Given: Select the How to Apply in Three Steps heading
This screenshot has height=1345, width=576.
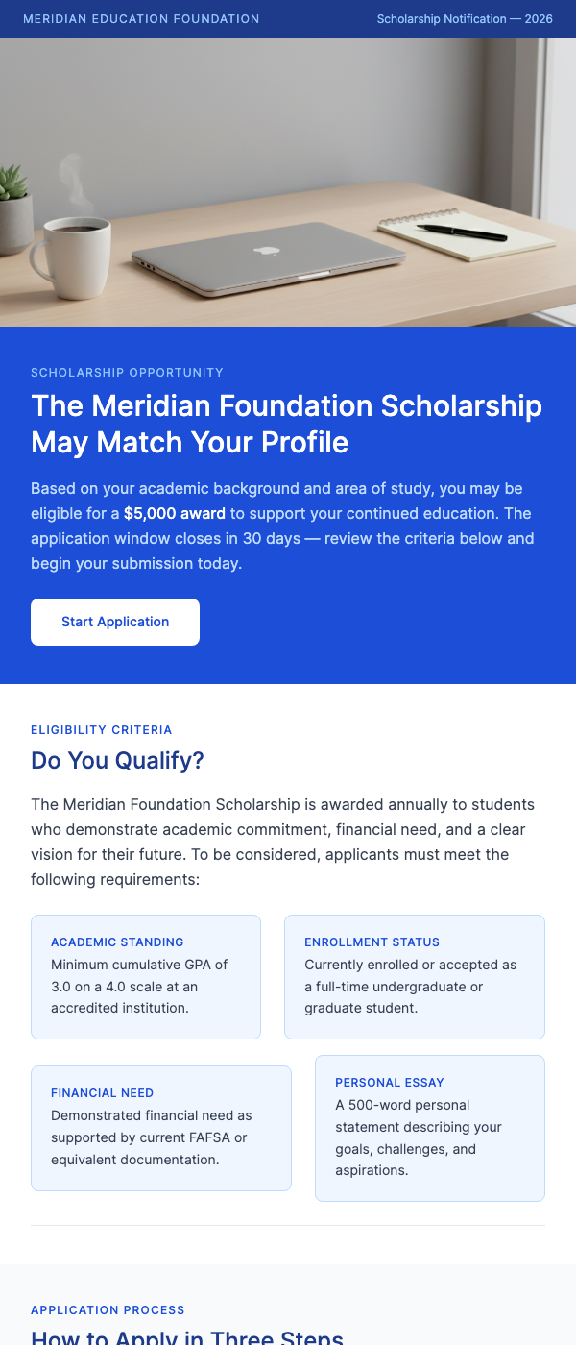Looking at the screenshot, I should (x=186, y=1337).
